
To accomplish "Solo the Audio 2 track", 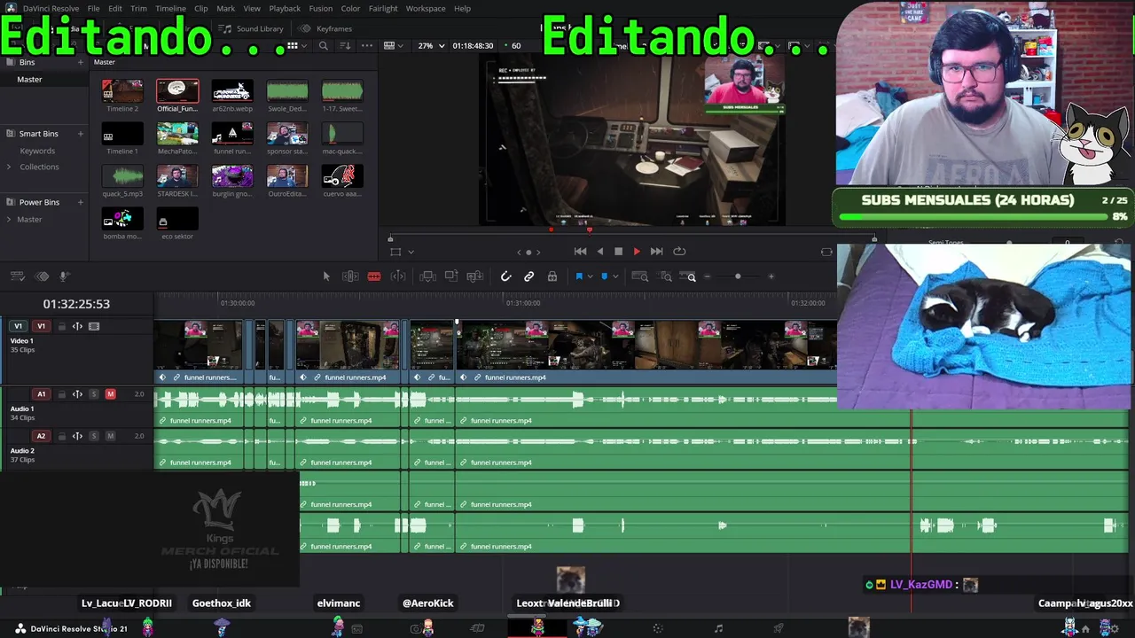I will [x=94, y=436].
